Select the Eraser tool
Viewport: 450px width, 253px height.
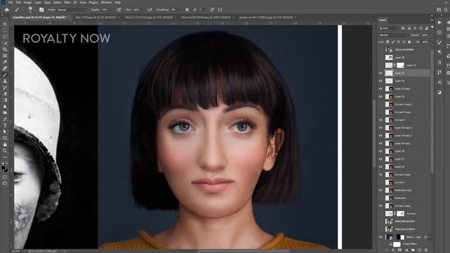(5, 93)
